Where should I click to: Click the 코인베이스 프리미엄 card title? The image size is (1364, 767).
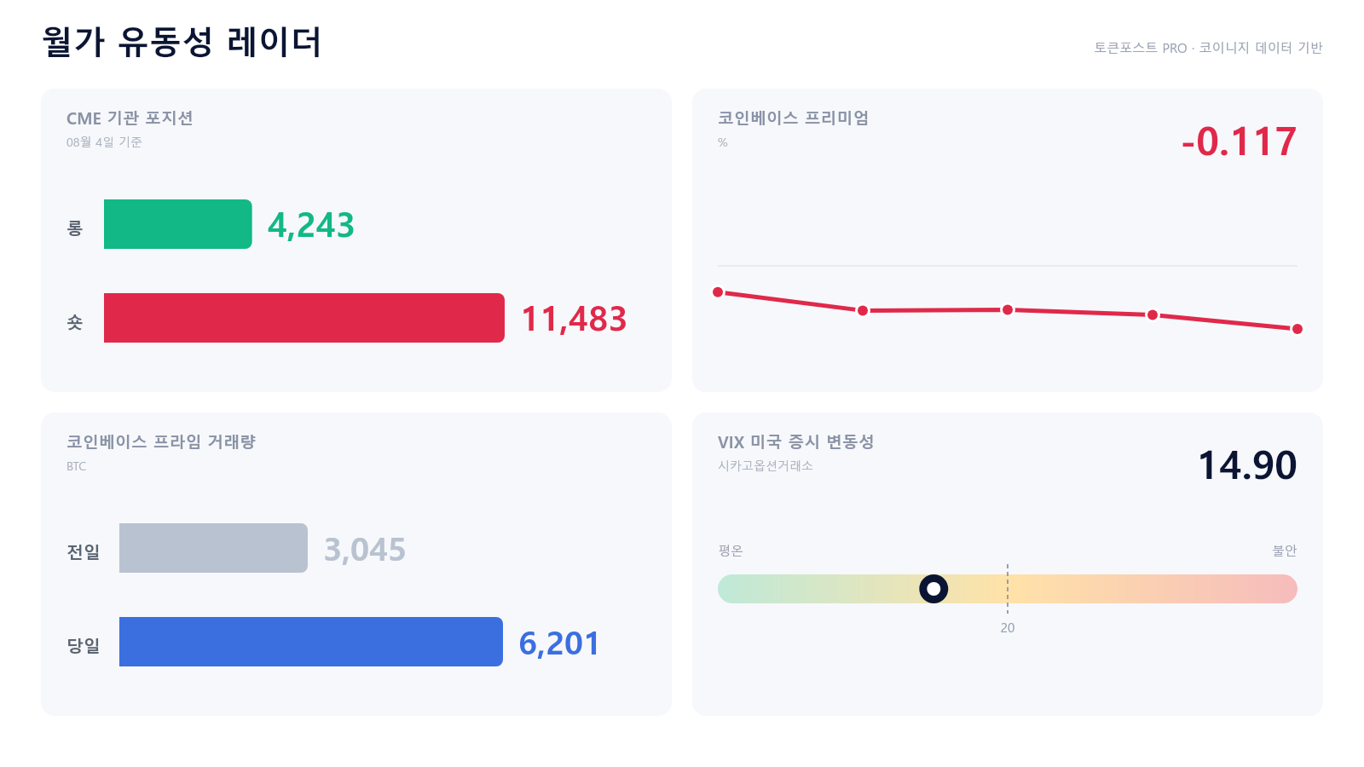point(793,118)
